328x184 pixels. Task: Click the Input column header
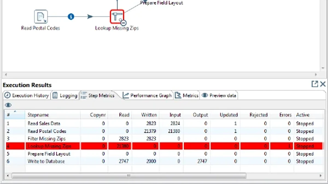click(x=171, y=115)
